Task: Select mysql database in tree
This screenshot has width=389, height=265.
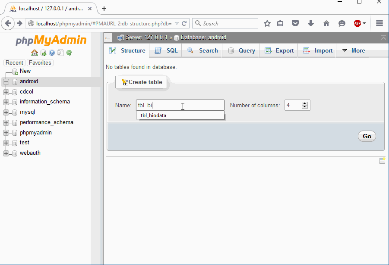Action: pyautogui.click(x=27, y=112)
